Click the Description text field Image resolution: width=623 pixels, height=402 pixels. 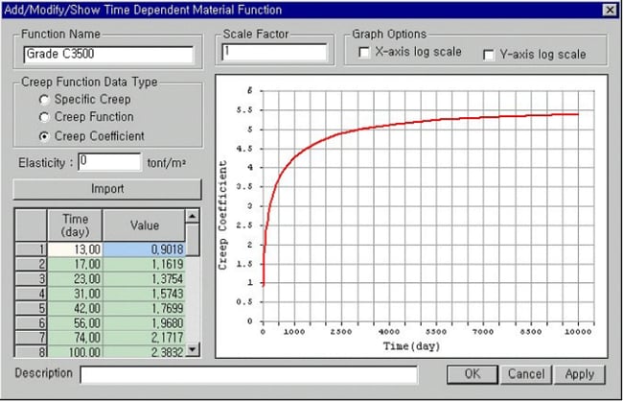(249, 374)
